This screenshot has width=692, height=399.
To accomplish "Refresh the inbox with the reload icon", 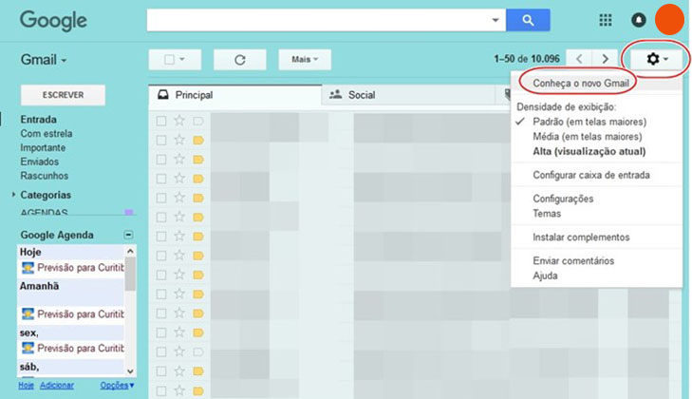I will click(x=239, y=60).
